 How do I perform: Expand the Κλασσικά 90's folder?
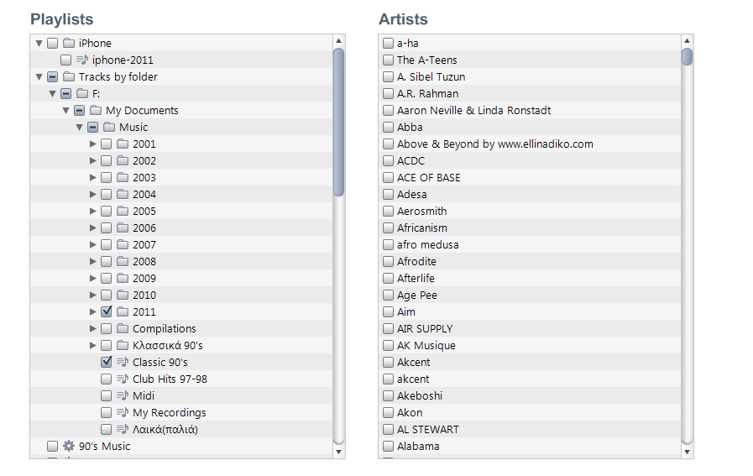[92, 346]
